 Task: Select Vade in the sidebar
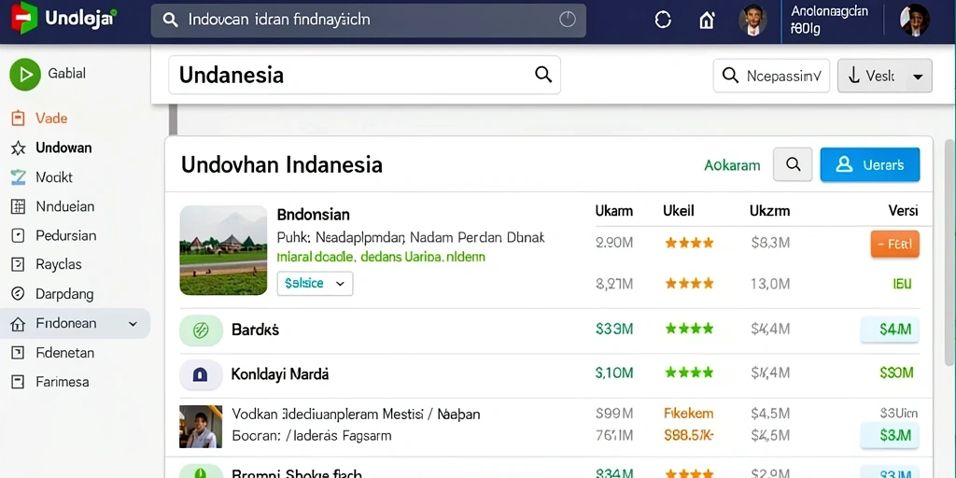point(51,119)
